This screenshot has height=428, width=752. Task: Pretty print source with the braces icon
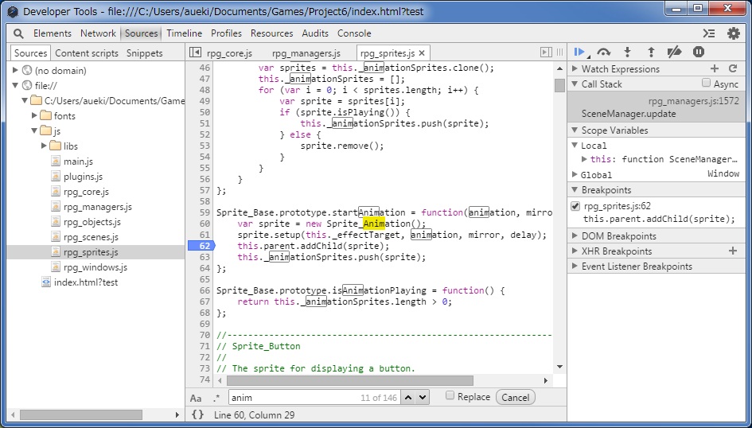click(x=197, y=414)
